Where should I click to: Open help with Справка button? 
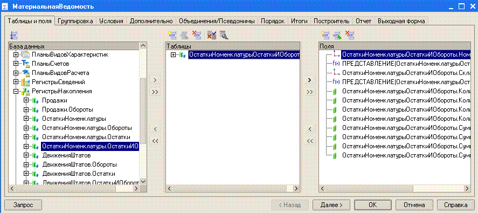[x=455, y=205]
